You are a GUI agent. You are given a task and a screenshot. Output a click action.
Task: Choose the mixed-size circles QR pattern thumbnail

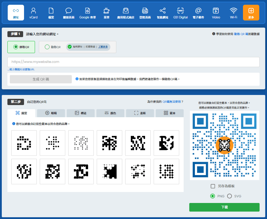pos(138,172)
